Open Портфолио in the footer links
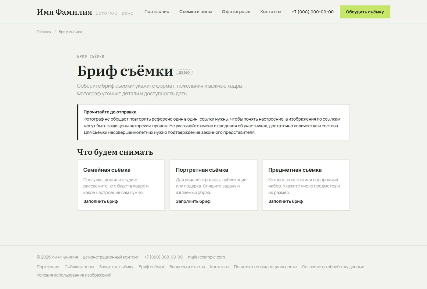Screen dimensions: 427x289 (x=48, y=267)
